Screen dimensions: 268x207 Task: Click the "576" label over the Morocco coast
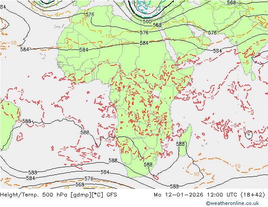click(x=90, y=14)
